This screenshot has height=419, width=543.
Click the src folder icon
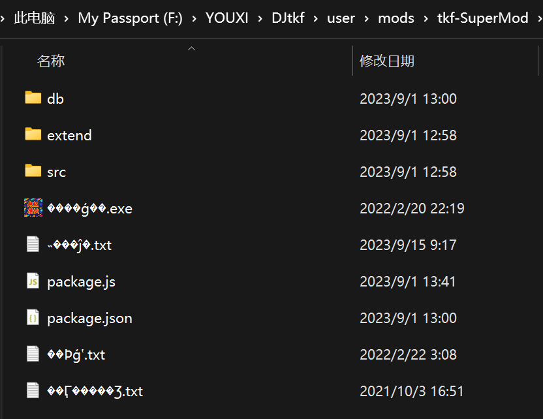click(x=33, y=171)
